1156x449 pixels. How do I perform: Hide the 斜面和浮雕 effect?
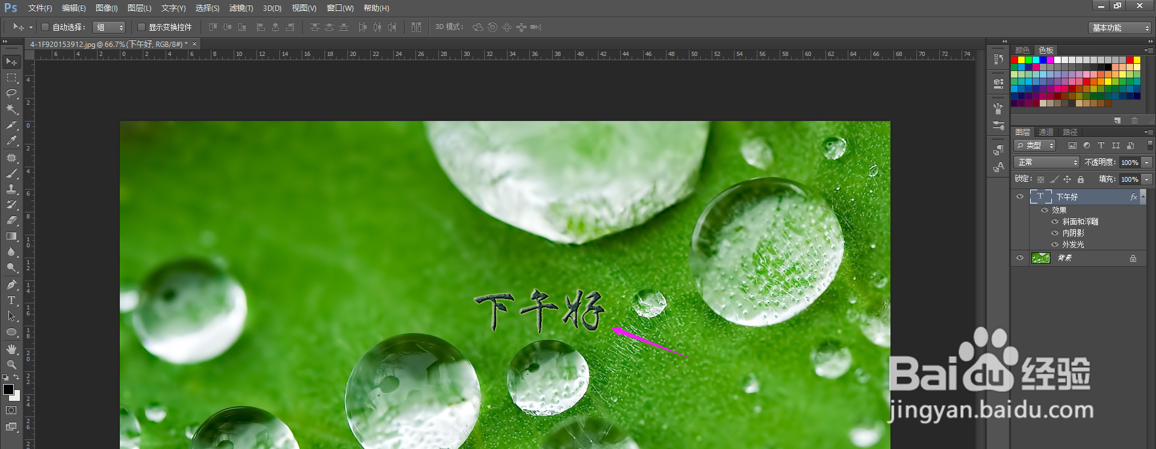coord(1055,221)
